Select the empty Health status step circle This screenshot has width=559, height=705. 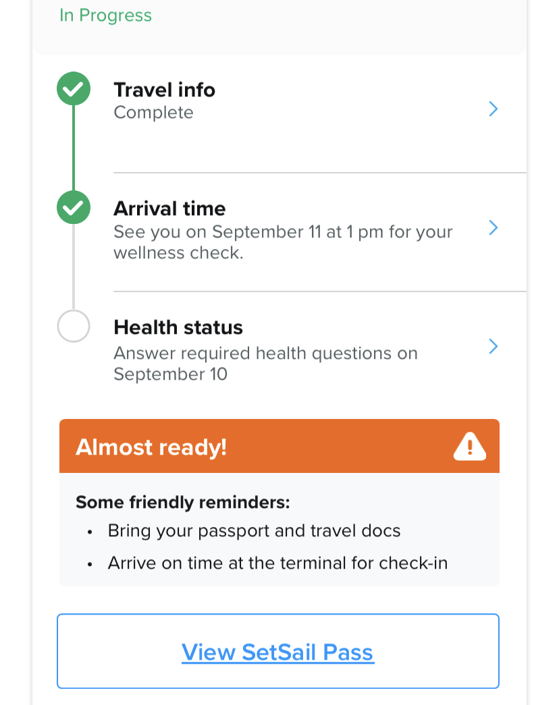click(74, 326)
